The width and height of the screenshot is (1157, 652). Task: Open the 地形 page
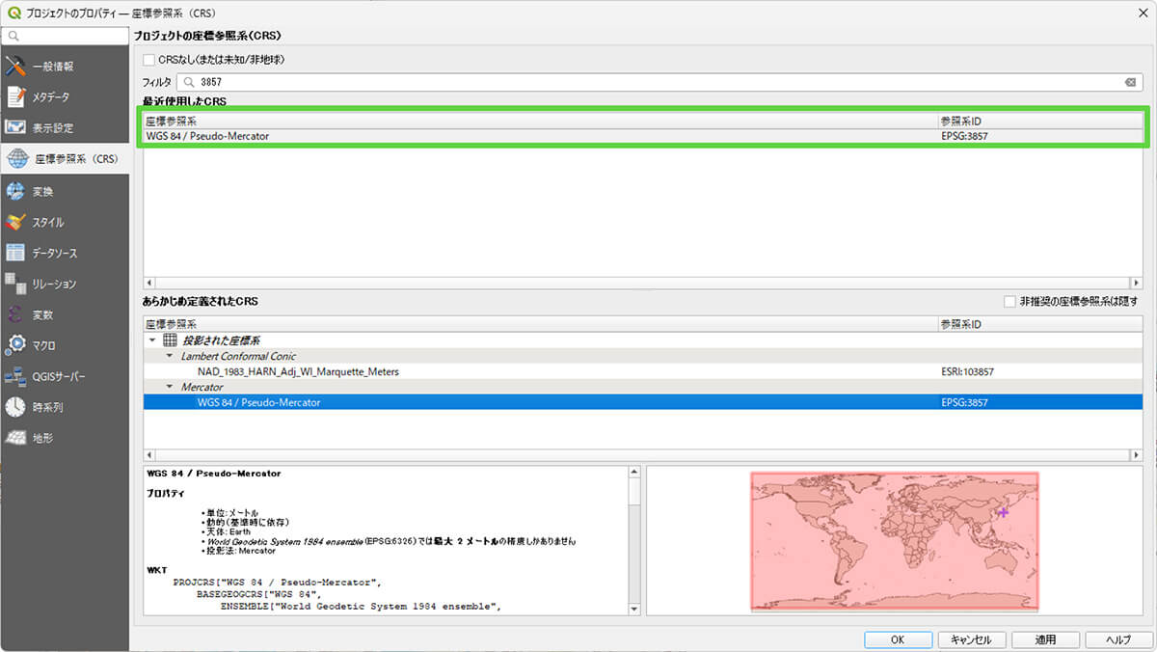tap(64, 438)
